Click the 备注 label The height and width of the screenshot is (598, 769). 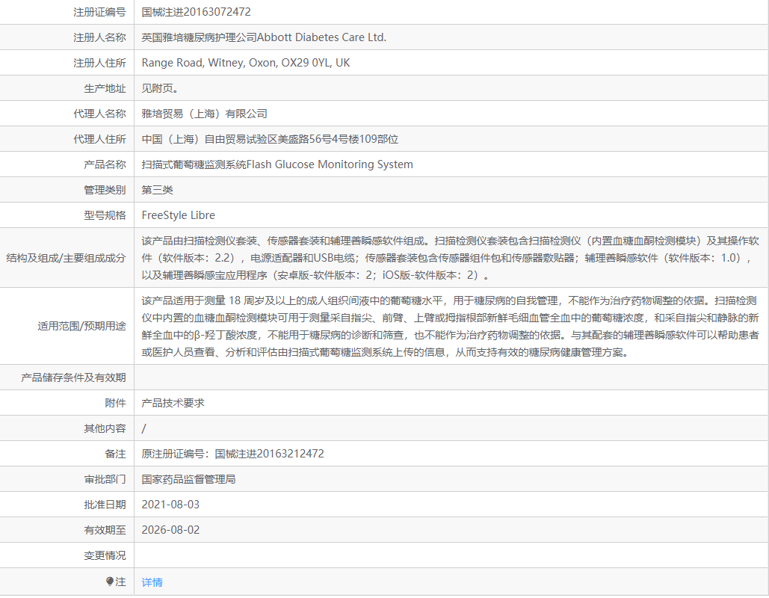(x=115, y=454)
